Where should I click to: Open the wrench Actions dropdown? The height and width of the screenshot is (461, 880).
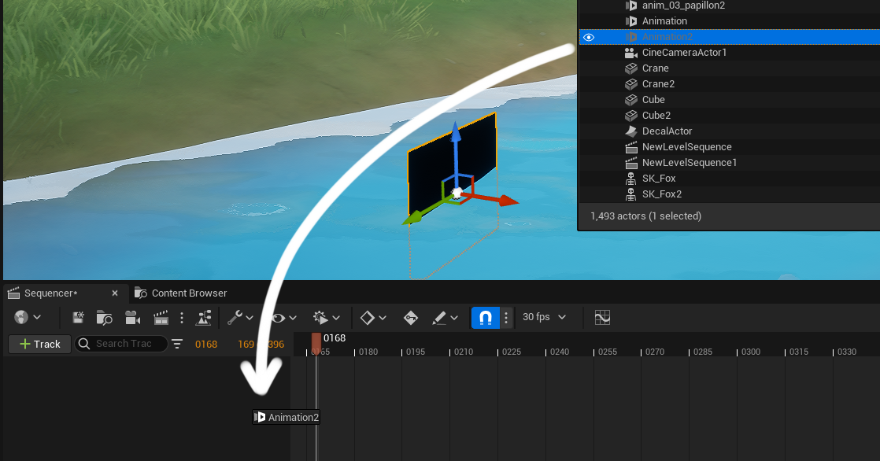click(240, 318)
